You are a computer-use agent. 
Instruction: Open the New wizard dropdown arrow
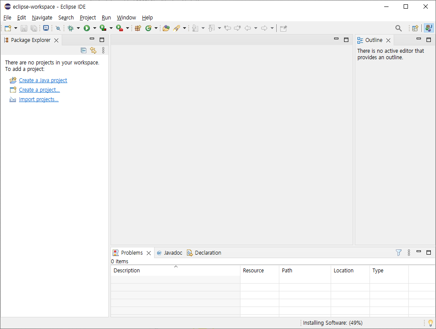pos(16,28)
